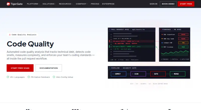The image size is (201, 110).
Task: Click the Findings PR #482 panel header
Action: (x=175, y=29)
